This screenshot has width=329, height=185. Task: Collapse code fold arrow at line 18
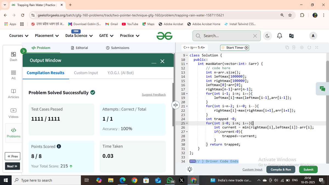click(187, 93)
